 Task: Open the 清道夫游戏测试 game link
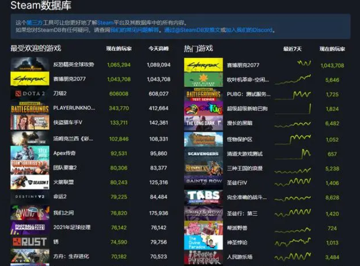(x=245, y=154)
